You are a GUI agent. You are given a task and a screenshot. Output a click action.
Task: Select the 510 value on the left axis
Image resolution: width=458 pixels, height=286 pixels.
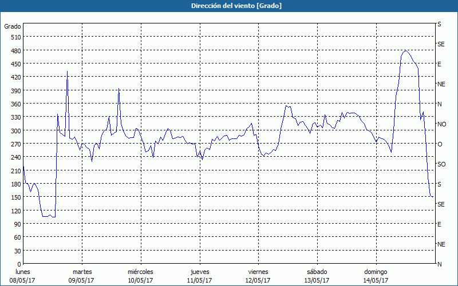[x=14, y=37]
